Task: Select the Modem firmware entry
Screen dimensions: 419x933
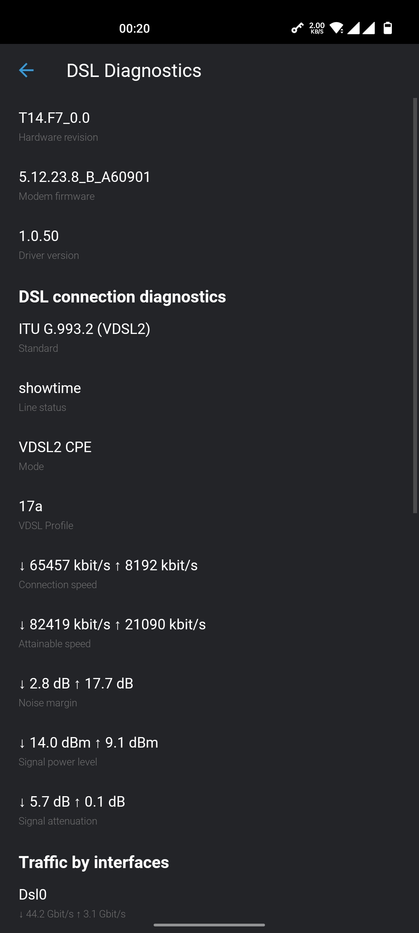Action: 209,186
